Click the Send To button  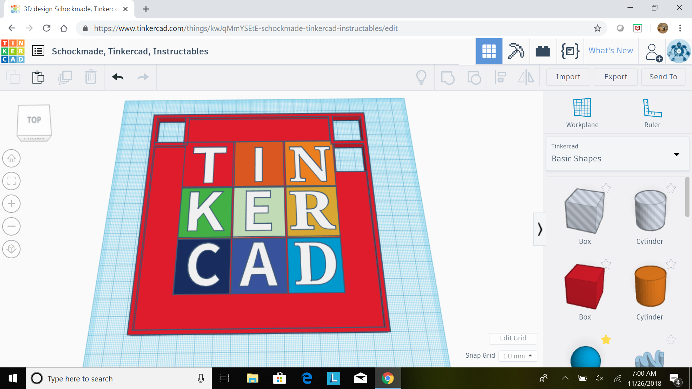[663, 77]
